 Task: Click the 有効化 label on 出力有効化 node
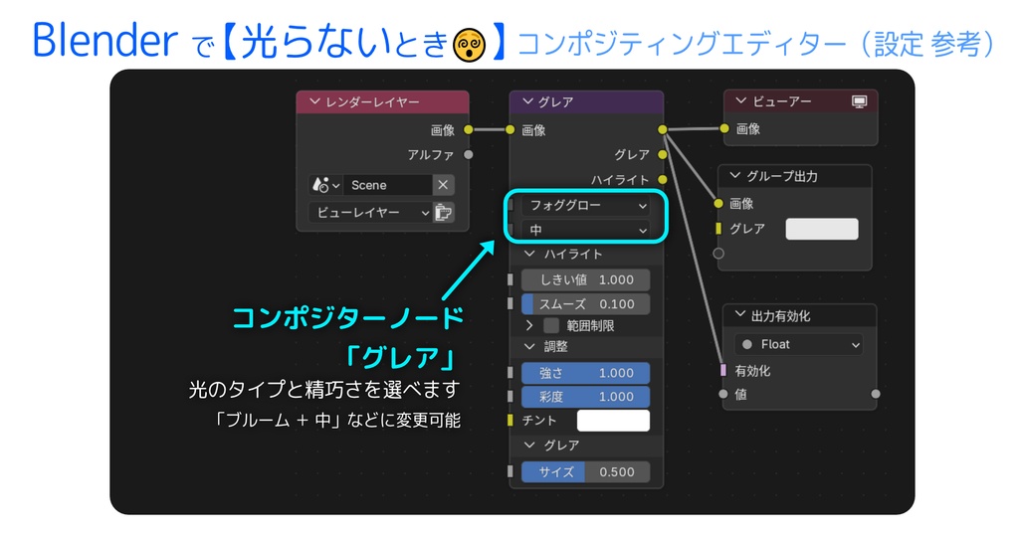point(752,371)
